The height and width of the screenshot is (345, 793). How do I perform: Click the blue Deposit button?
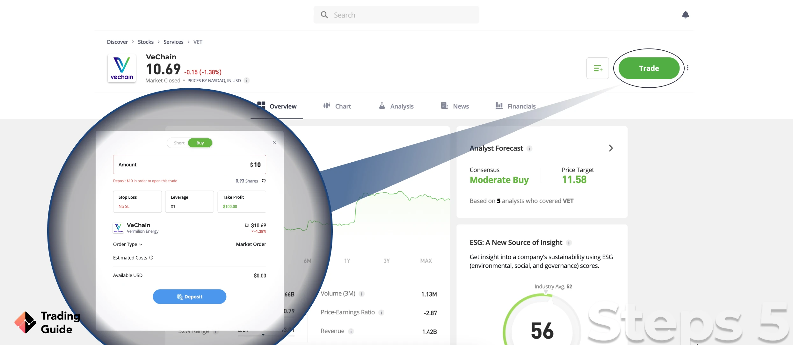click(x=190, y=297)
